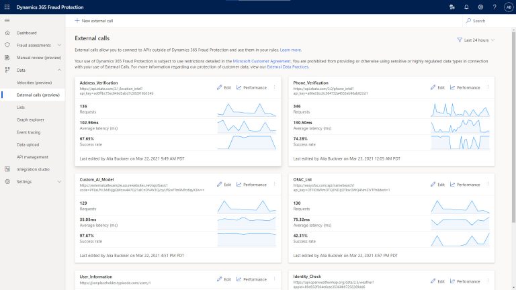Open more options on OFAC_List card
The width and height of the screenshot is (516, 290).
click(488, 185)
